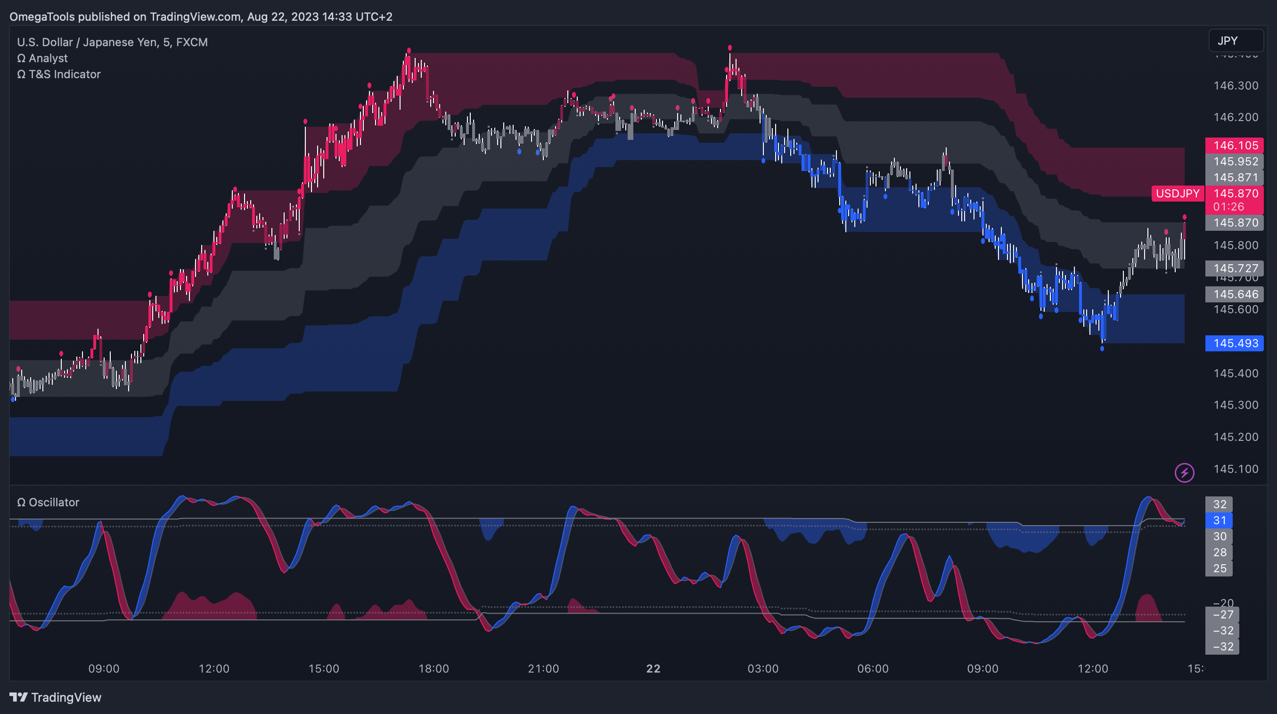Click the Ω Analyst indicator legend

[x=42, y=58]
